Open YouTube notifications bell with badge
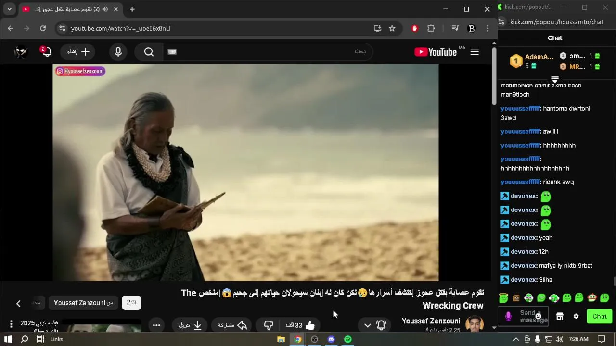 (x=46, y=51)
